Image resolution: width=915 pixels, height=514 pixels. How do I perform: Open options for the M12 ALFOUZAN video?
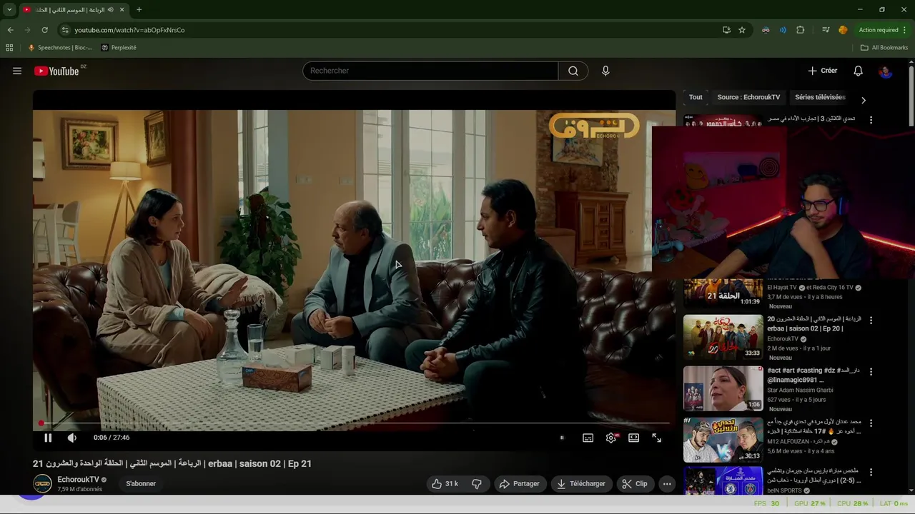(871, 423)
